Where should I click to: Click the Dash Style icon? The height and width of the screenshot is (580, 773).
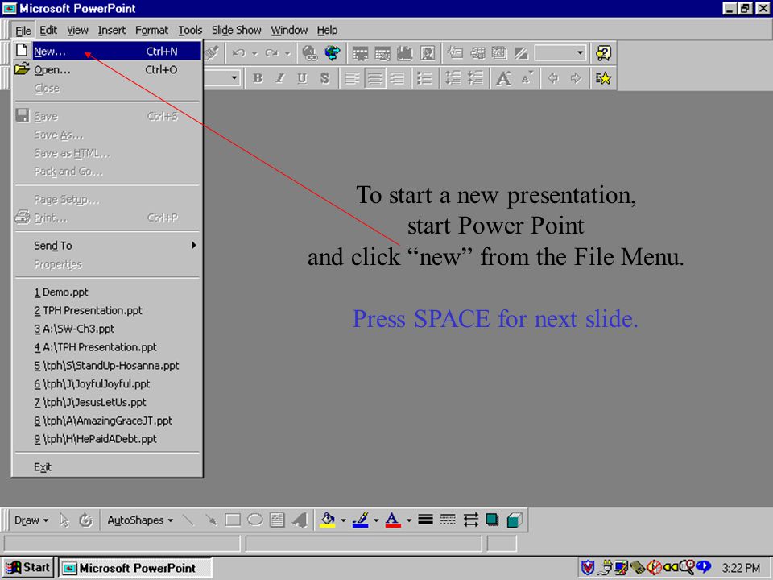[448, 520]
